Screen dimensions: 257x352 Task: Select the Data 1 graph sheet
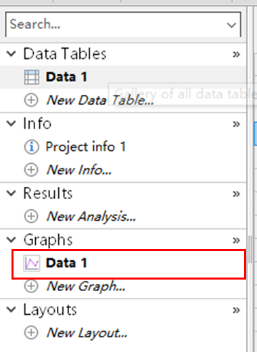point(128,263)
